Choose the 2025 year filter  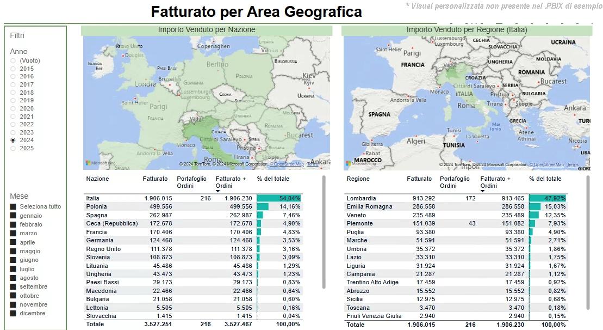point(13,148)
